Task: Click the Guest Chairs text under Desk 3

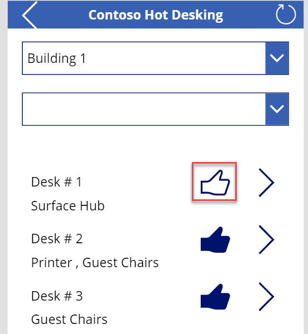Action: (x=69, y=320)
